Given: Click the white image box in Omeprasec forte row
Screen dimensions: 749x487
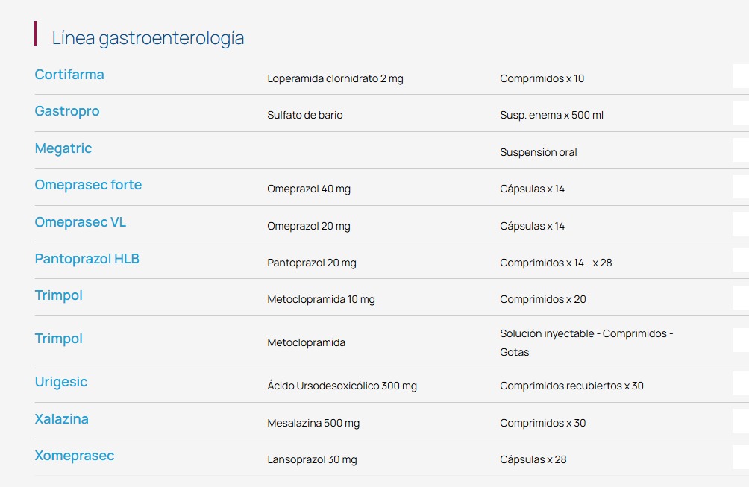Looking at the screenshot, I should pyautogui.click(x=741, y=186).
